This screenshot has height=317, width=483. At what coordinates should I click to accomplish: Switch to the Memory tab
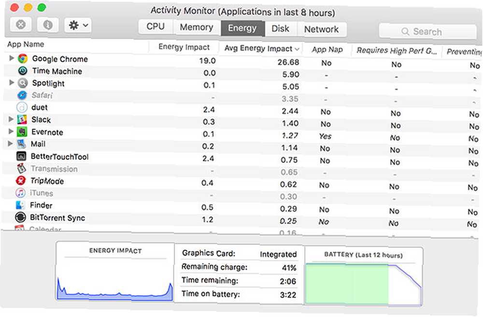coord(197,27)
